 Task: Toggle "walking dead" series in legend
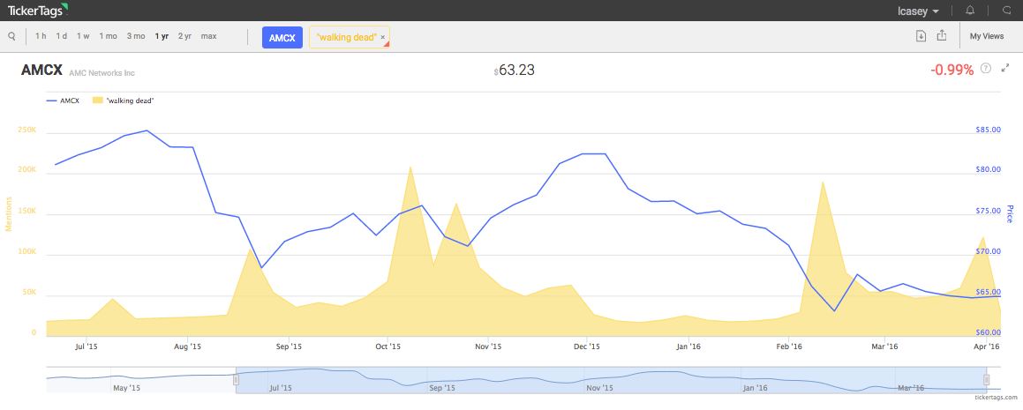124,101
